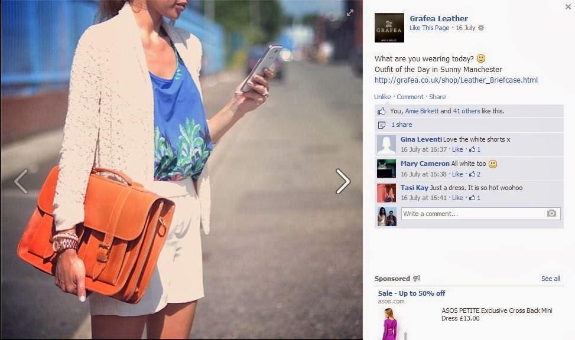Viewport: 575px width, 340px height.
Task: Unlike the Grafea Leather post
Action: coord(382,97)
